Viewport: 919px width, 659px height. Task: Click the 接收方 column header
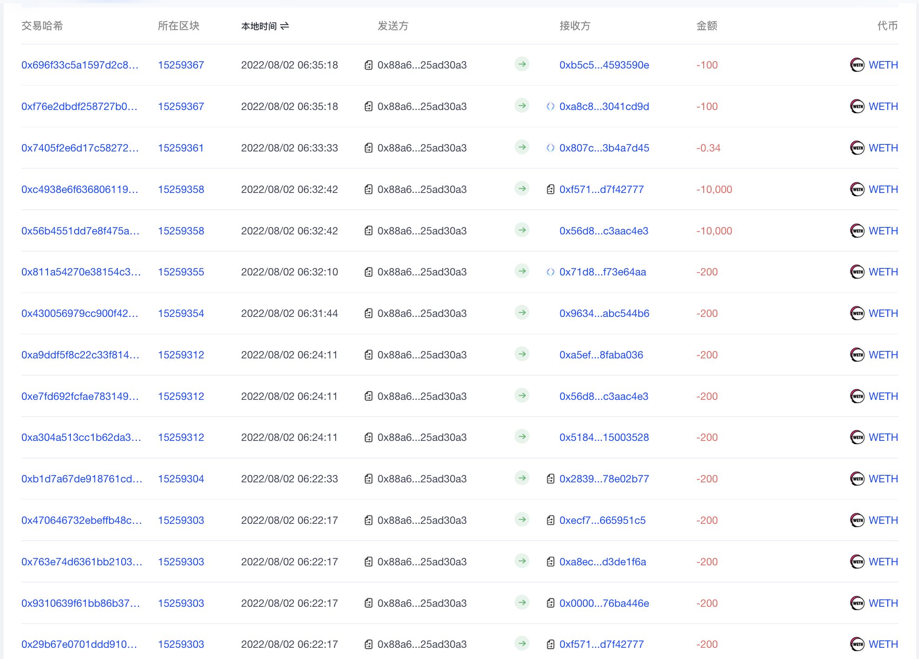[575, 27]
